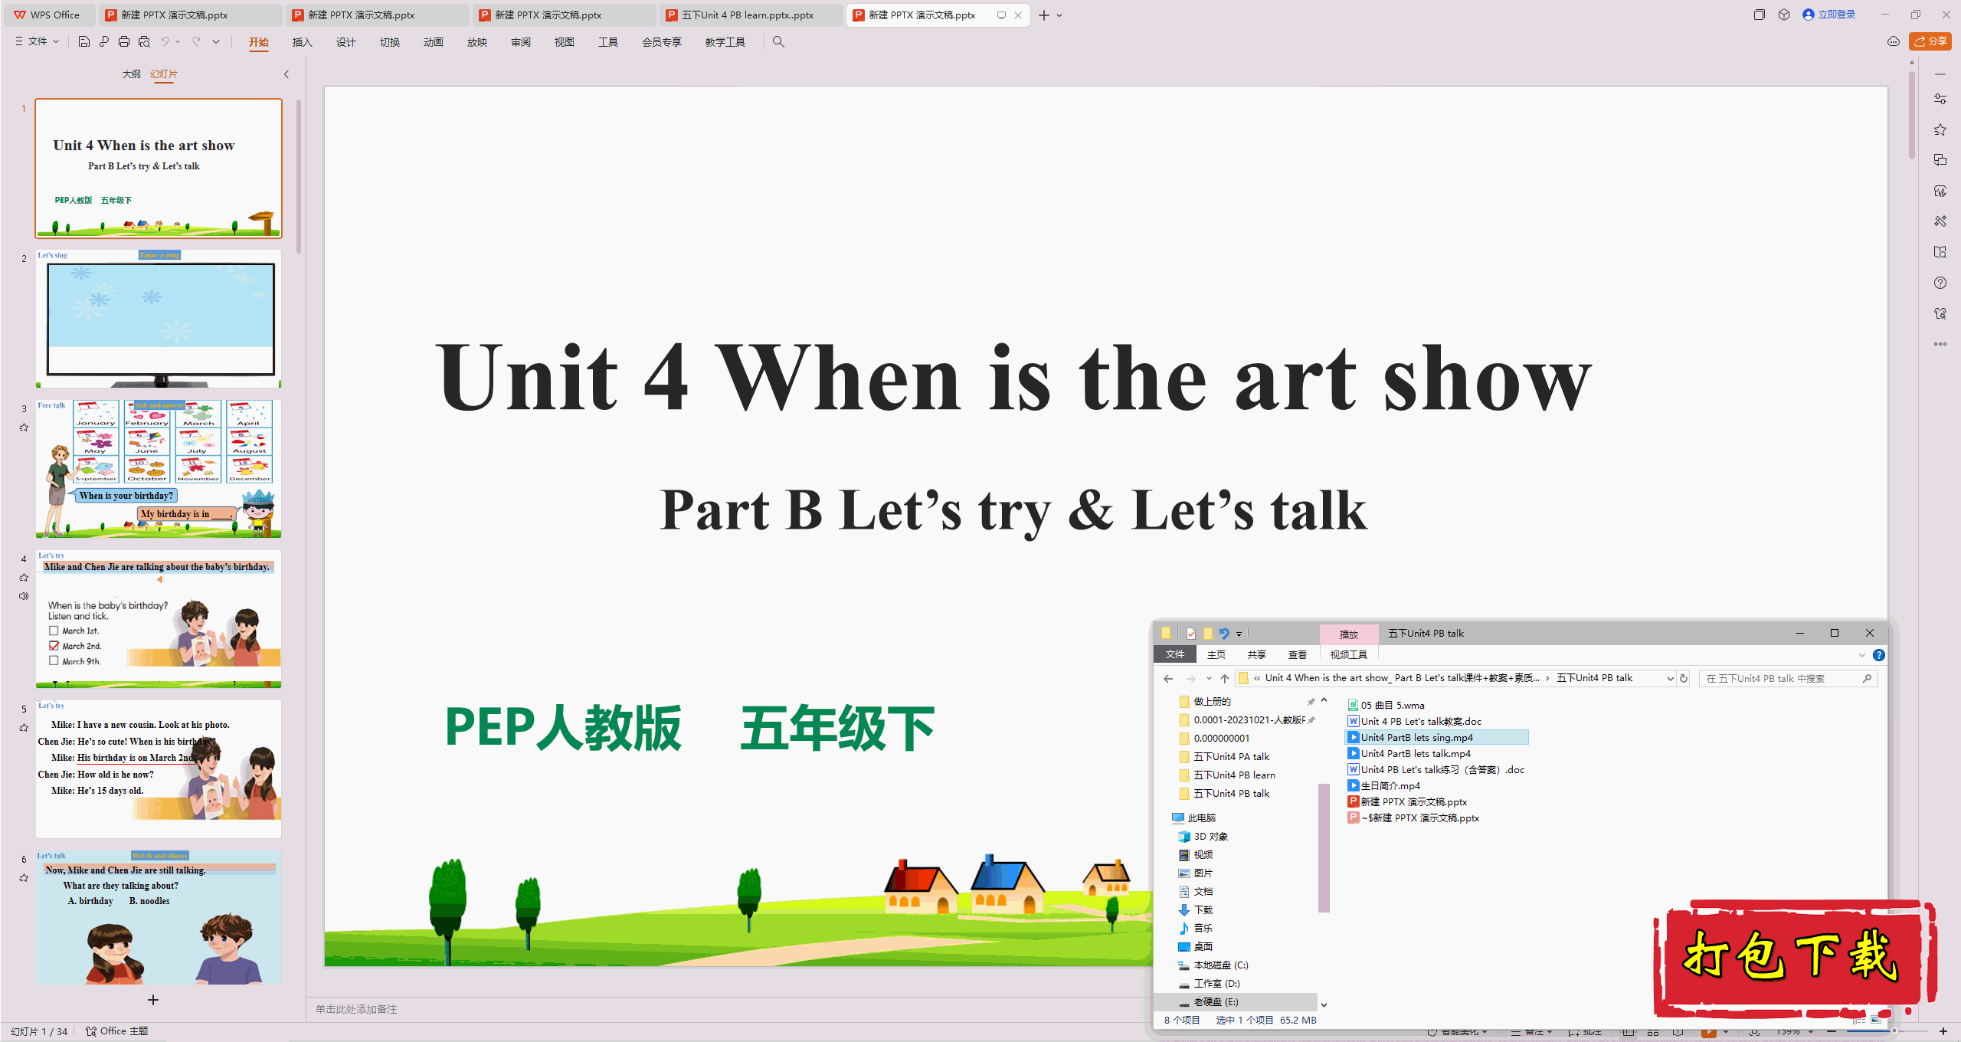Image resolution: width=1961 pixels, height=1042 pixels.
Task: Click Explorer search box 在 五下Unit4 PB talk 中搜索
Action: (1787, 678)
